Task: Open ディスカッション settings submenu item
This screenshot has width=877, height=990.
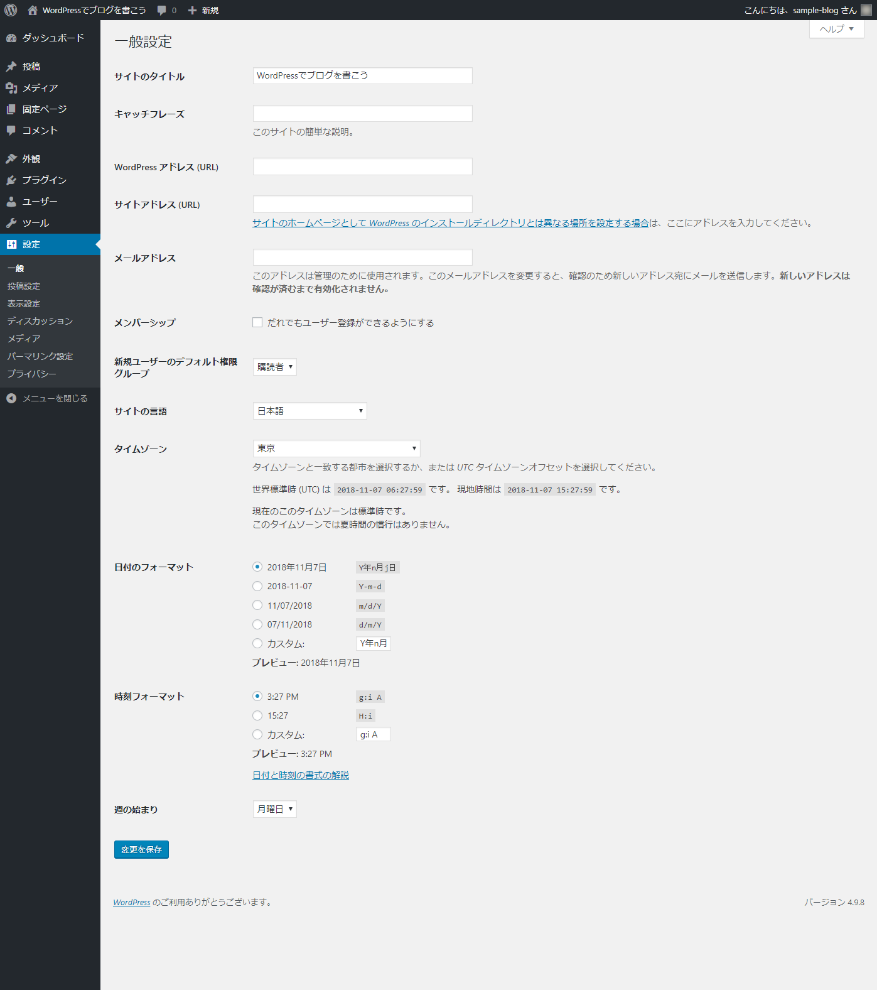Action: 40,321
